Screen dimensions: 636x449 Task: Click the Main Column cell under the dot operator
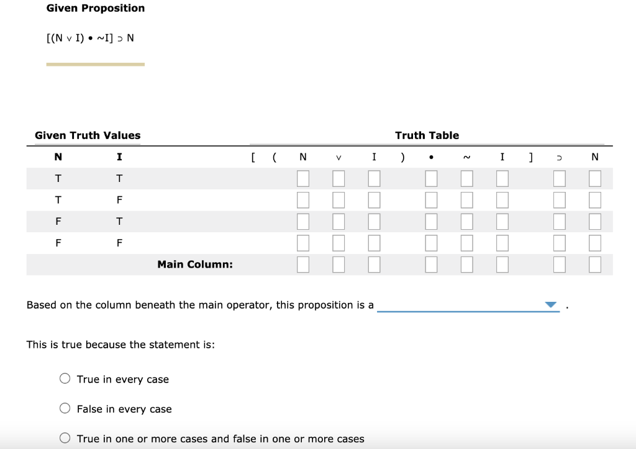[431, 265]
